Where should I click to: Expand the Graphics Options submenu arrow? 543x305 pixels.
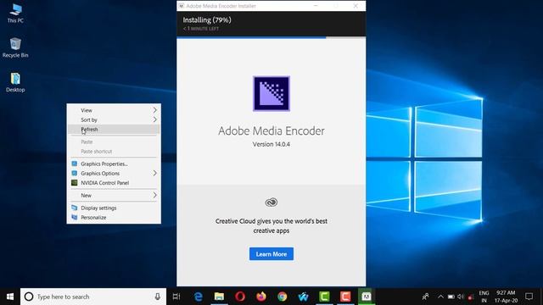(154, 173)
